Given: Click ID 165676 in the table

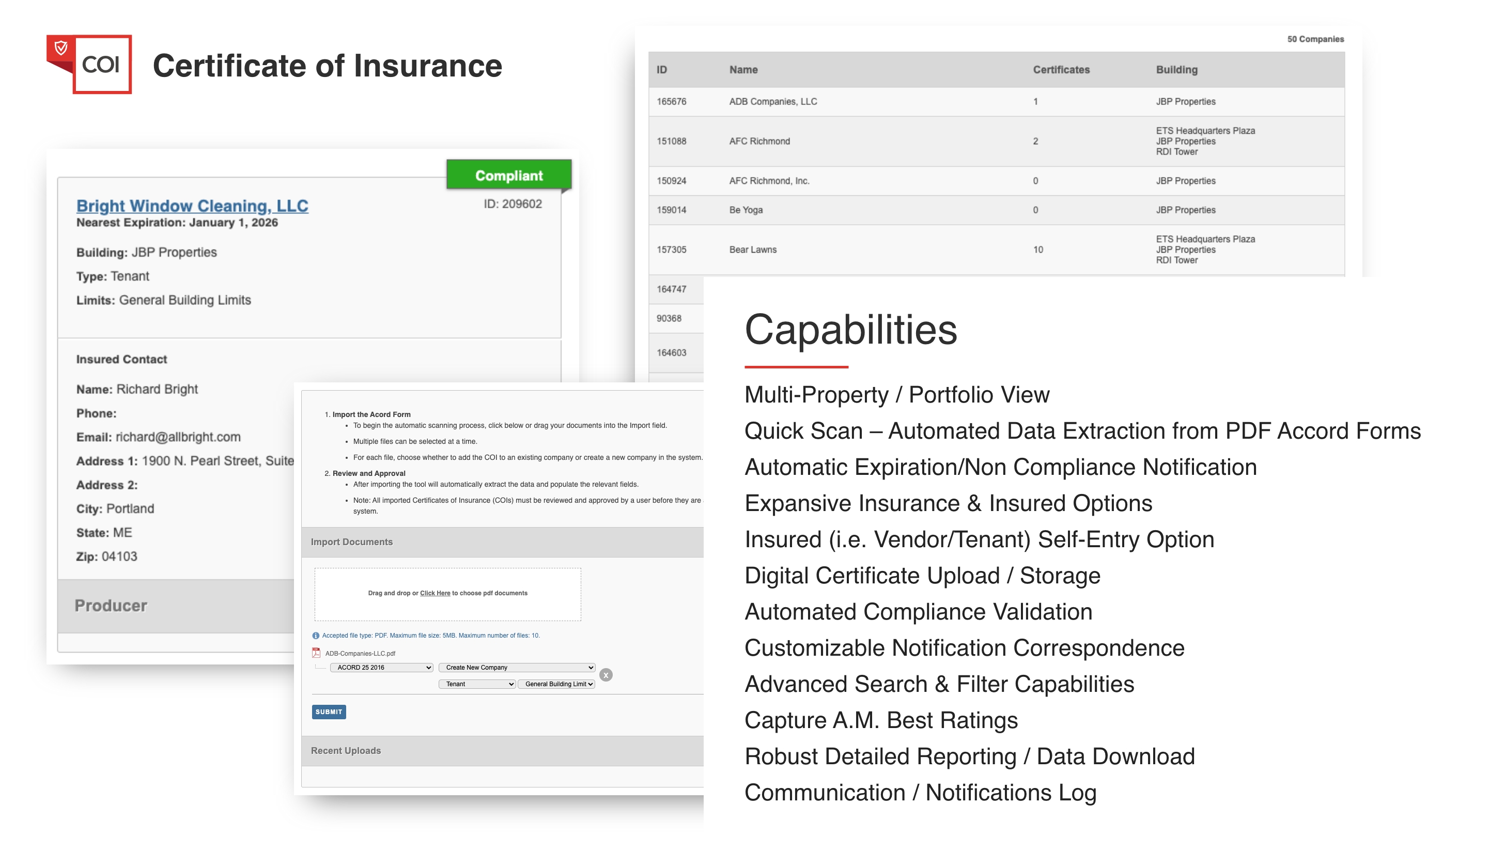Looking at the screenshot, I should pyautogui.click(x=671, y=102).
